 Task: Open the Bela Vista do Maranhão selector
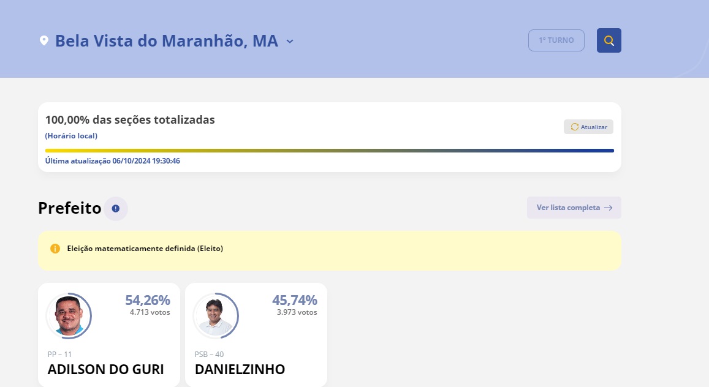(x=167, y=40)
